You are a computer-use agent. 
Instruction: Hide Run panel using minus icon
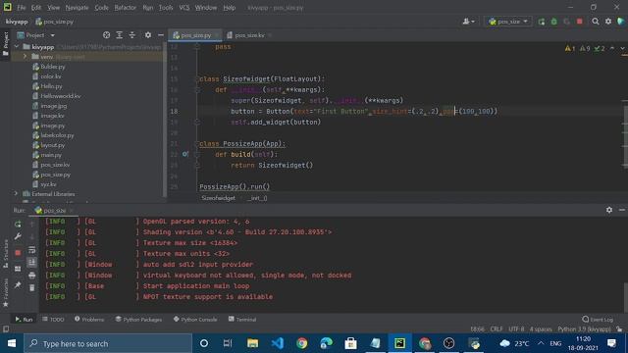click(621, 210)
